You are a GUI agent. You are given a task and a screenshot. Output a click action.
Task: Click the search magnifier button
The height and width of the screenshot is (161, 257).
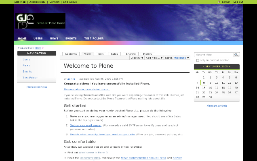click(x=236, y=55)
